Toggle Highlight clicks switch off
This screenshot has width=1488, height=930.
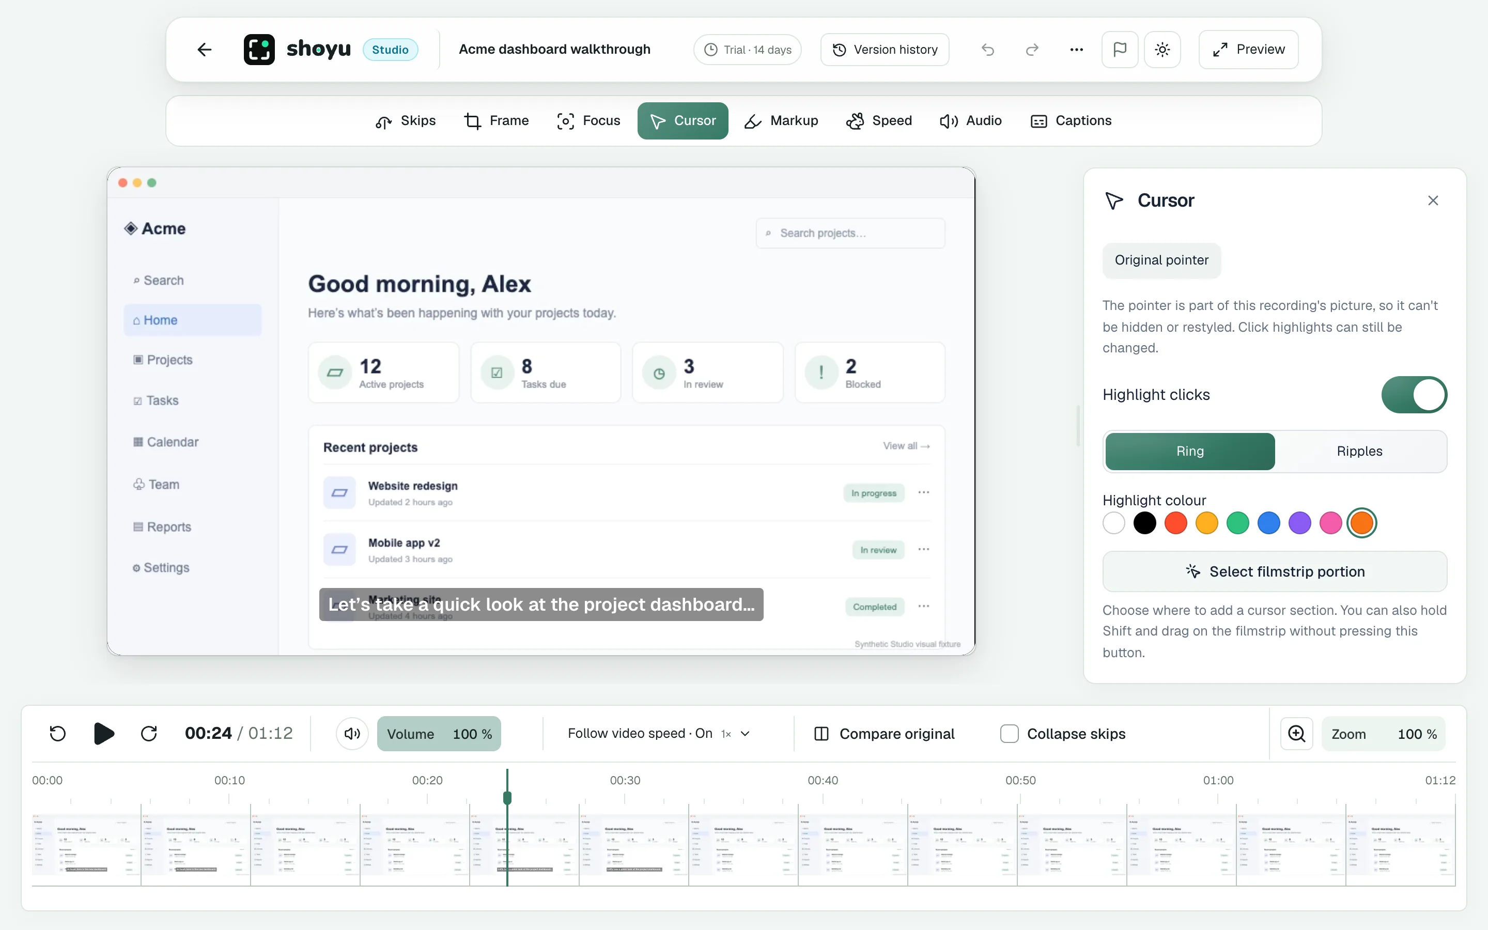[1414, 395]
